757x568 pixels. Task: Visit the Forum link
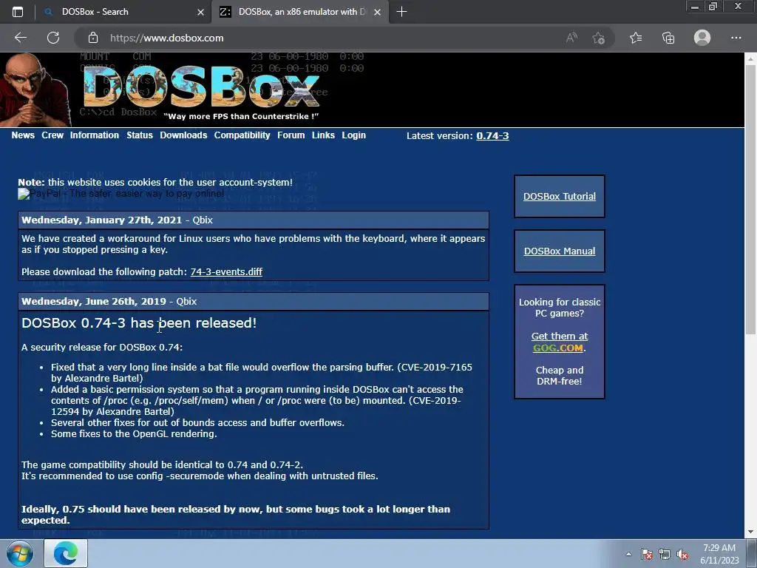291,135
